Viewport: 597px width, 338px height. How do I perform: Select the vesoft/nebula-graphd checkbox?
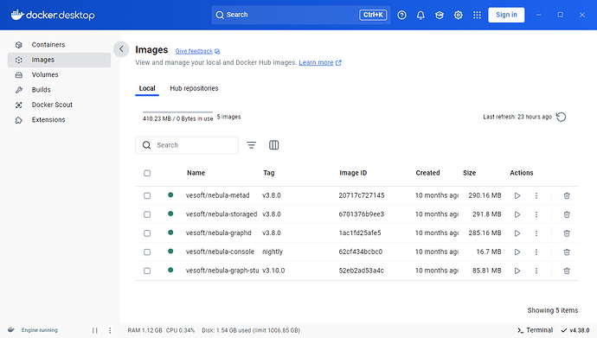(x=147, y=233)
